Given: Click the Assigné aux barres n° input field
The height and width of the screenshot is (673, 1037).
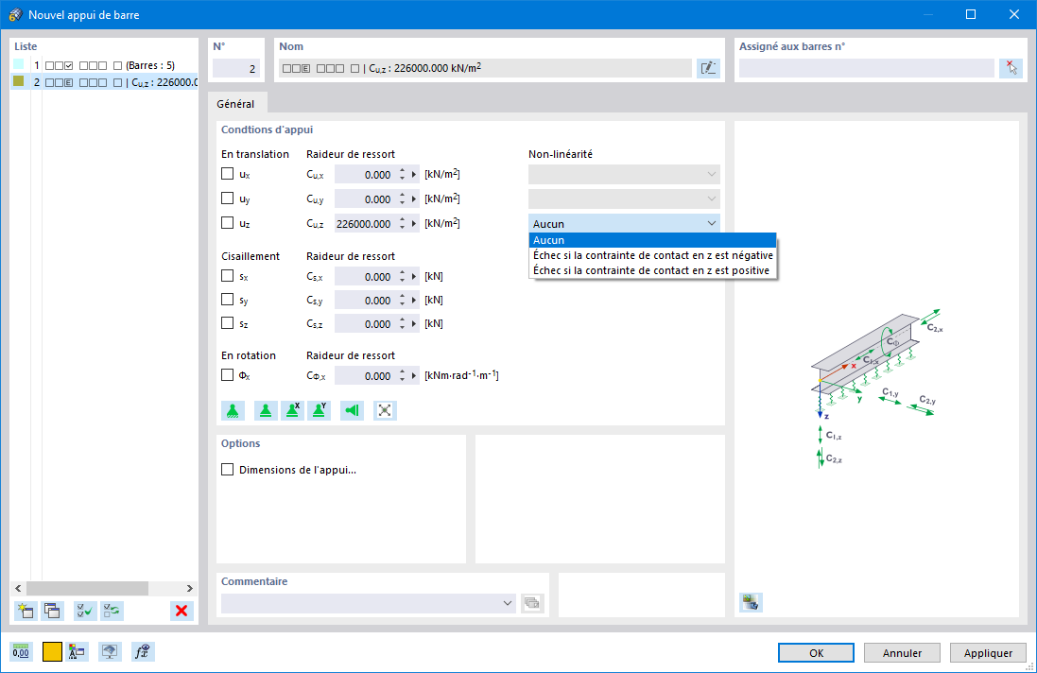Looking at the screenshot, I should click(x=866, y=68).
